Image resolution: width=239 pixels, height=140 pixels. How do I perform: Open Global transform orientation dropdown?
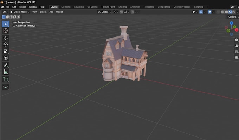pyautogui.click(x=104, y=12)
